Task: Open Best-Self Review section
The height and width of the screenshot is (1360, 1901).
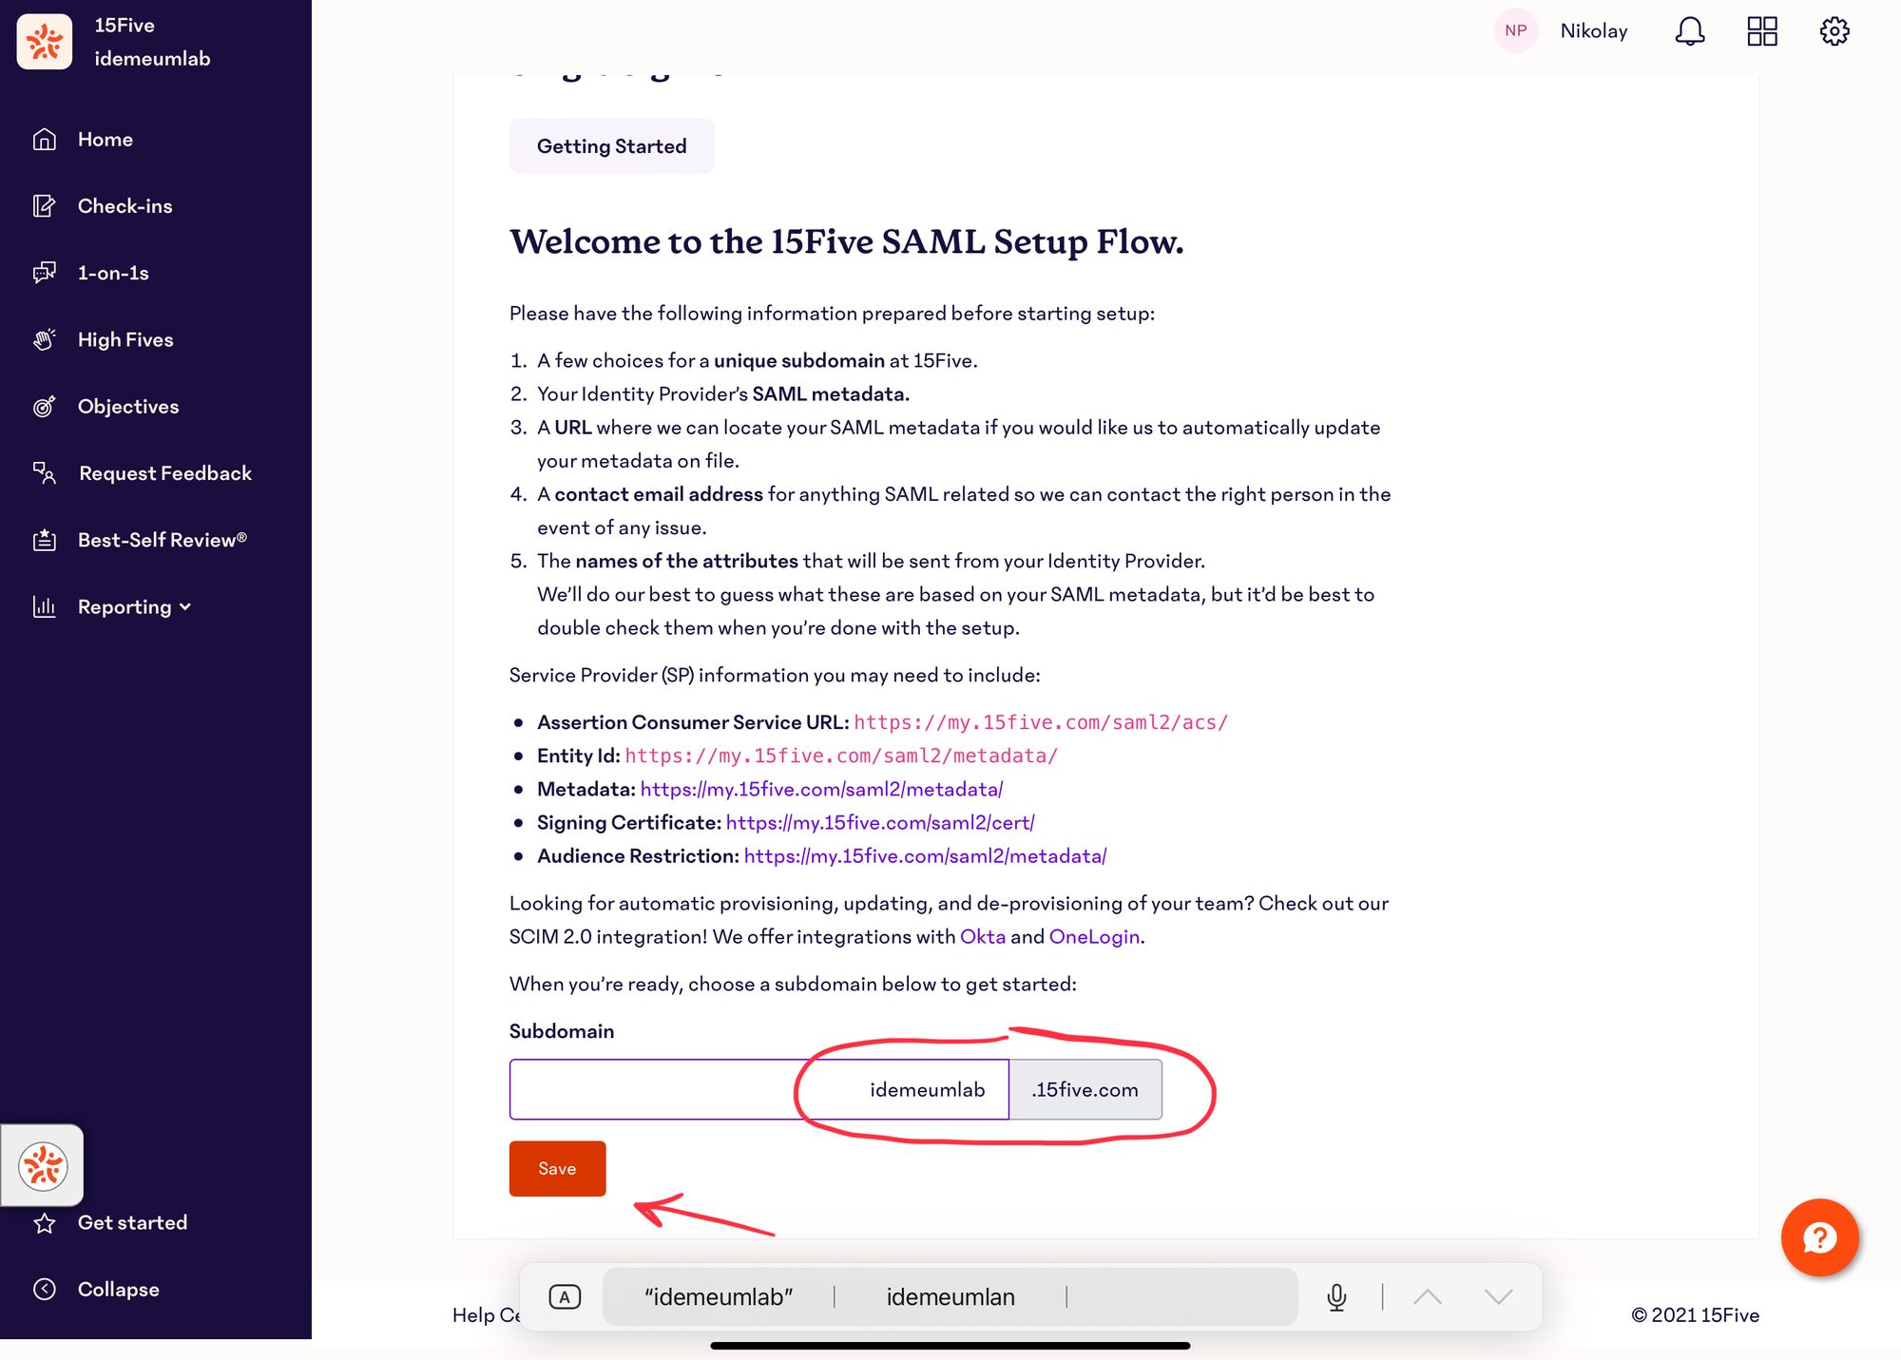Action: [x=163, y=540]
